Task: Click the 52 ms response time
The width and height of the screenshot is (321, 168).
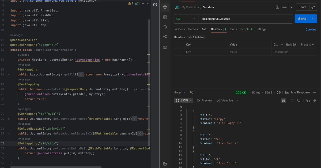Action: (x=256, y=93)
